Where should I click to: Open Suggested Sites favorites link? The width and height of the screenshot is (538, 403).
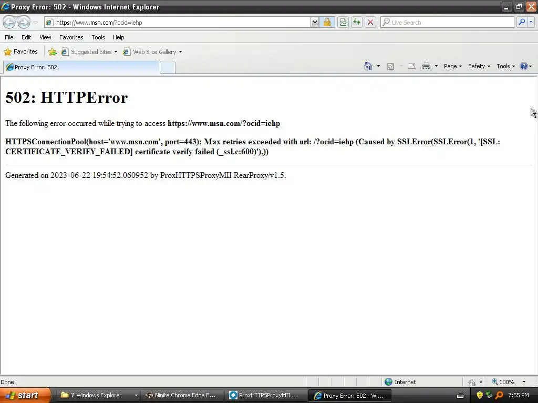(88, 52)
